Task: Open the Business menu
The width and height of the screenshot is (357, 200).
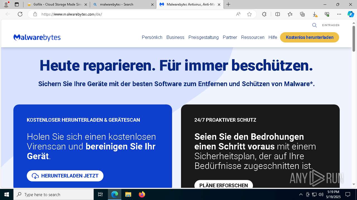Action: (x=175, y=37)
